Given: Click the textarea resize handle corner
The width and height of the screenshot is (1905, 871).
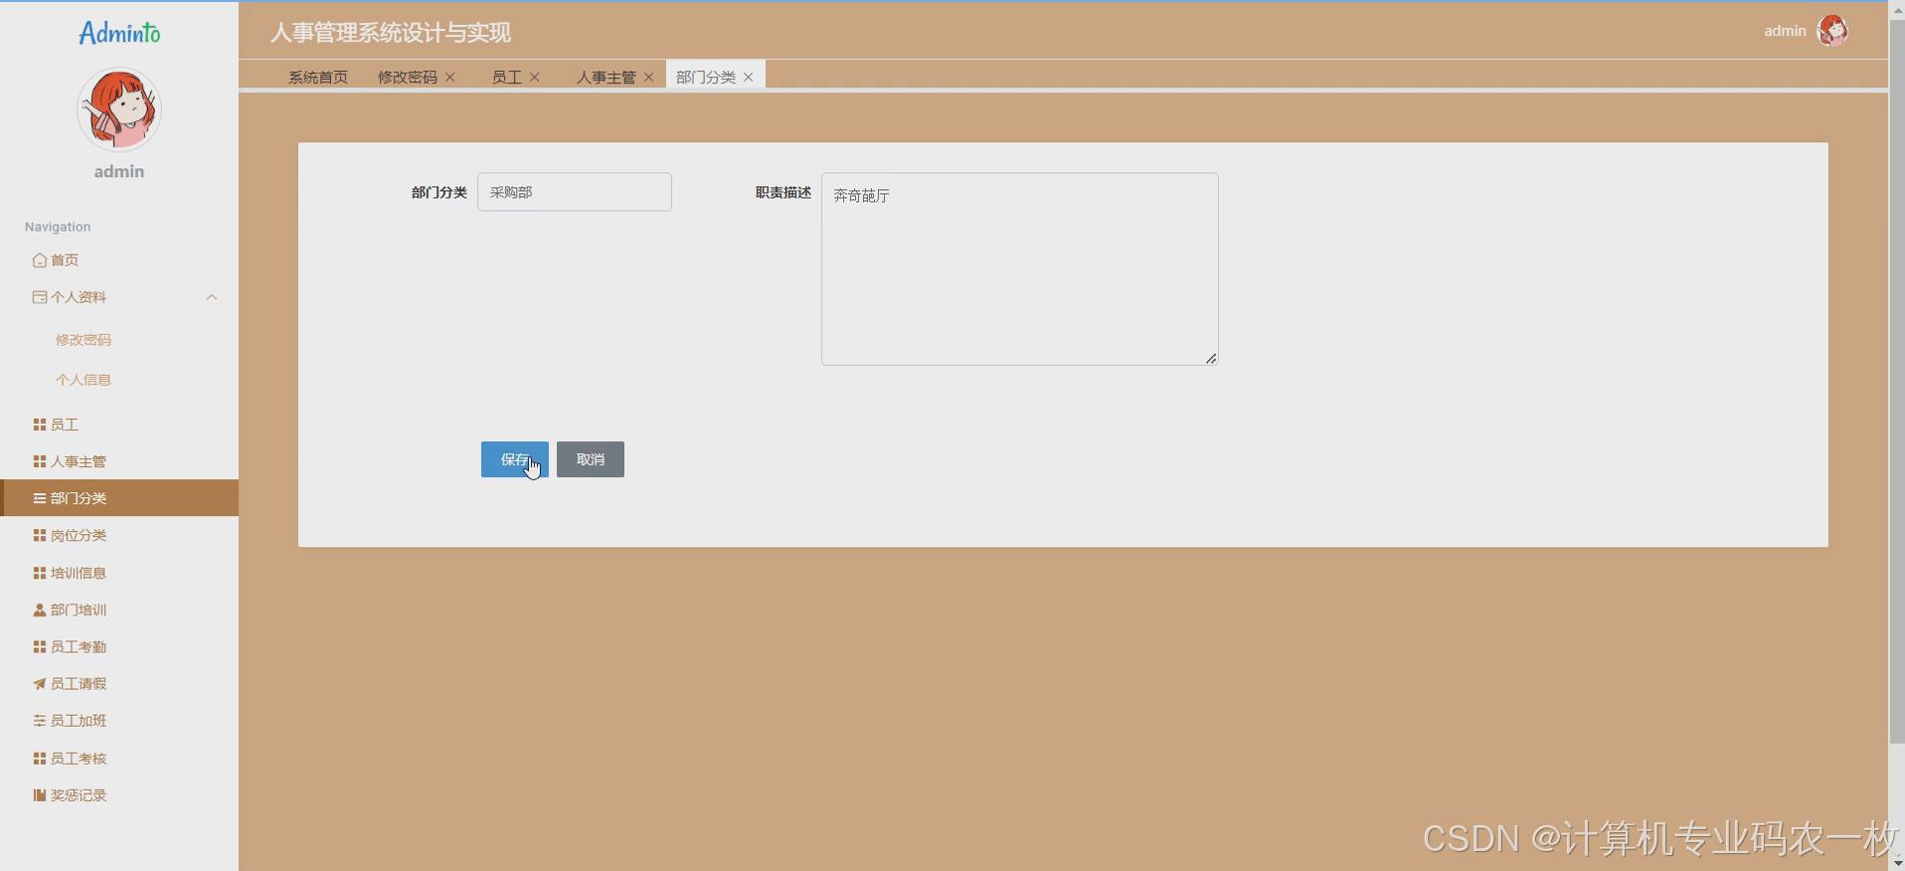Looking at the screenshot, I should [1211, 358].
